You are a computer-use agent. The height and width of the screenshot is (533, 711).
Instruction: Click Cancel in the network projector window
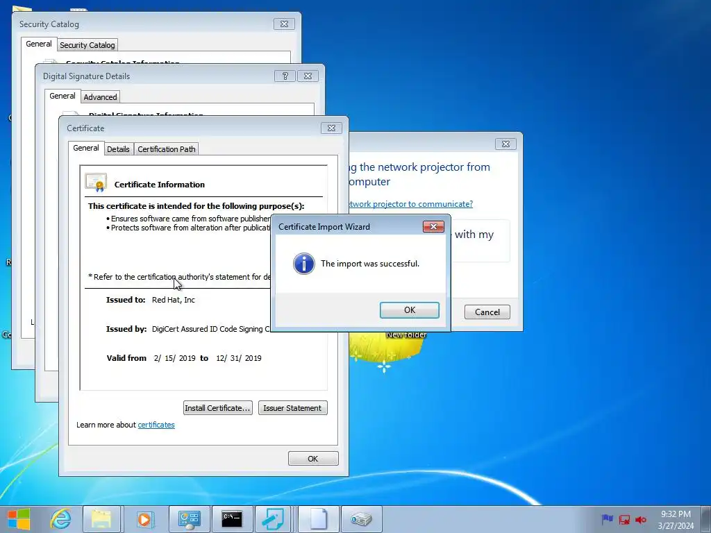pos(487,312)
